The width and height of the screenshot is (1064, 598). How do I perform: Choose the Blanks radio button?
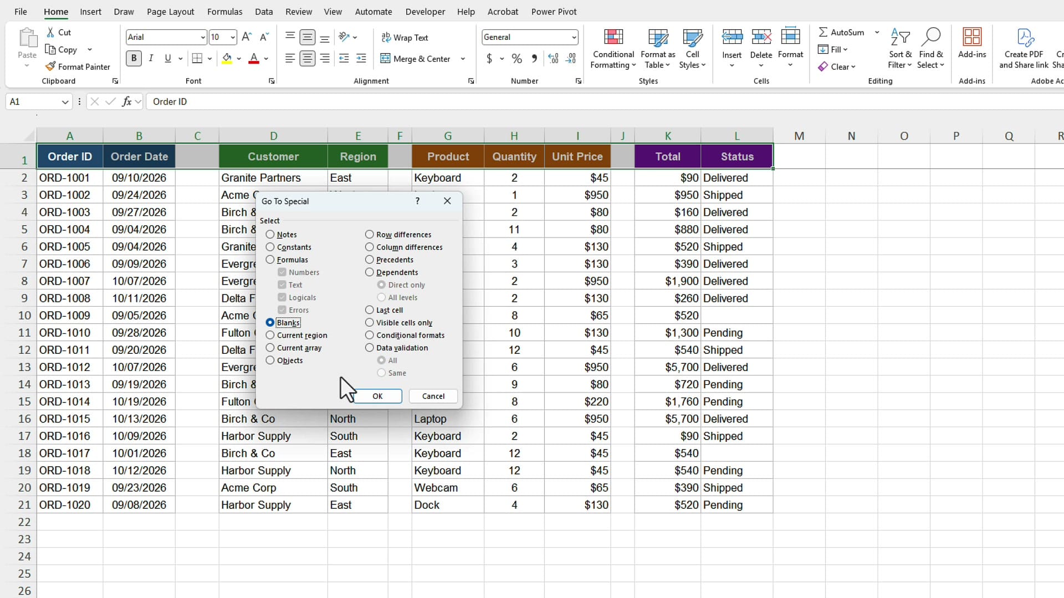pos(270,322)
